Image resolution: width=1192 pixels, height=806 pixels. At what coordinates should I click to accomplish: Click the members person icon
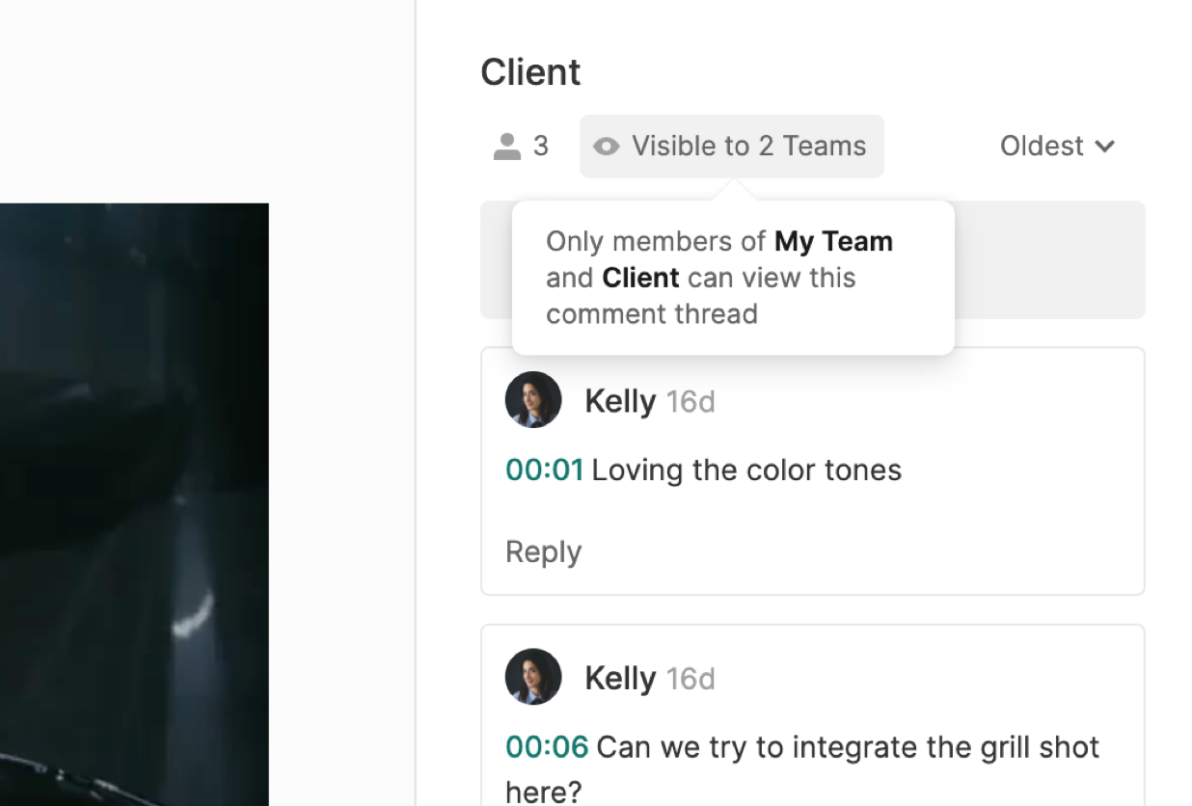coord(506,147)
